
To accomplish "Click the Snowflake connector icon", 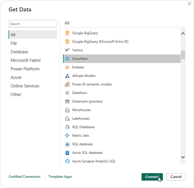I will [67, 59].
